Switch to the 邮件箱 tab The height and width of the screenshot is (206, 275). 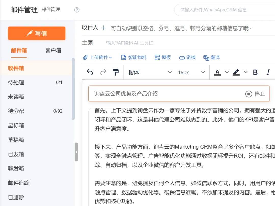point(19,50)
